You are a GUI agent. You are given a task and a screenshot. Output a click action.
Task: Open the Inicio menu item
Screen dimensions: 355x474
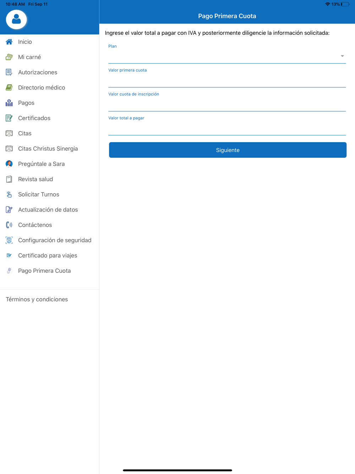[x=49, y=42]
